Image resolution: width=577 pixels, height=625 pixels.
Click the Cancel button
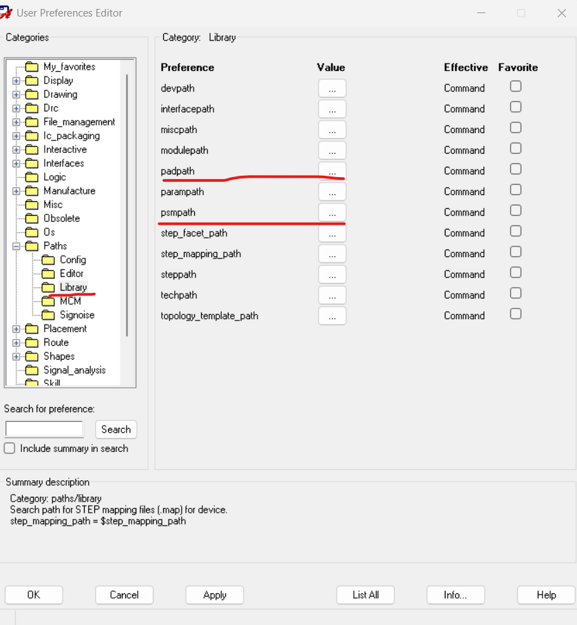click(124, 595)
